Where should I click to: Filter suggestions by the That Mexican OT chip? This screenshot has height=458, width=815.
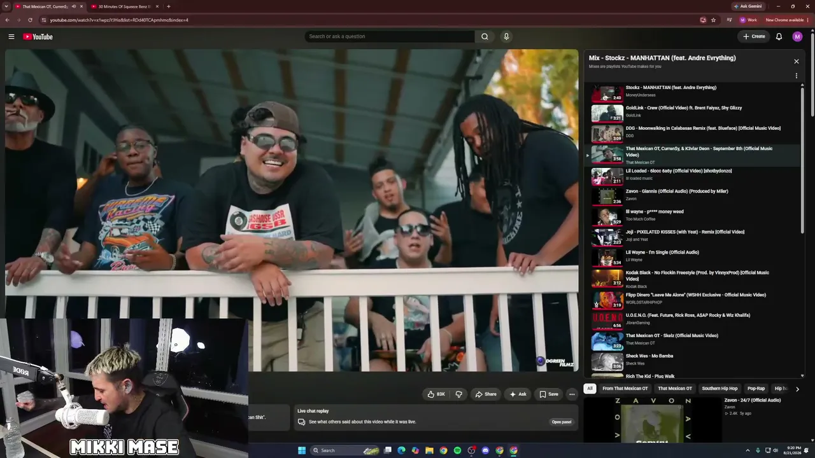click(x=675, y=389)
